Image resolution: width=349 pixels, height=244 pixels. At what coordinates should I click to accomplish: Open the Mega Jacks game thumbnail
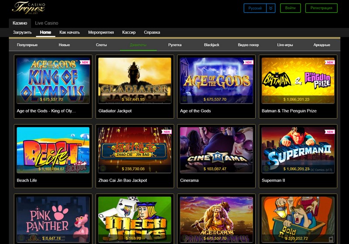coord(135,220)
